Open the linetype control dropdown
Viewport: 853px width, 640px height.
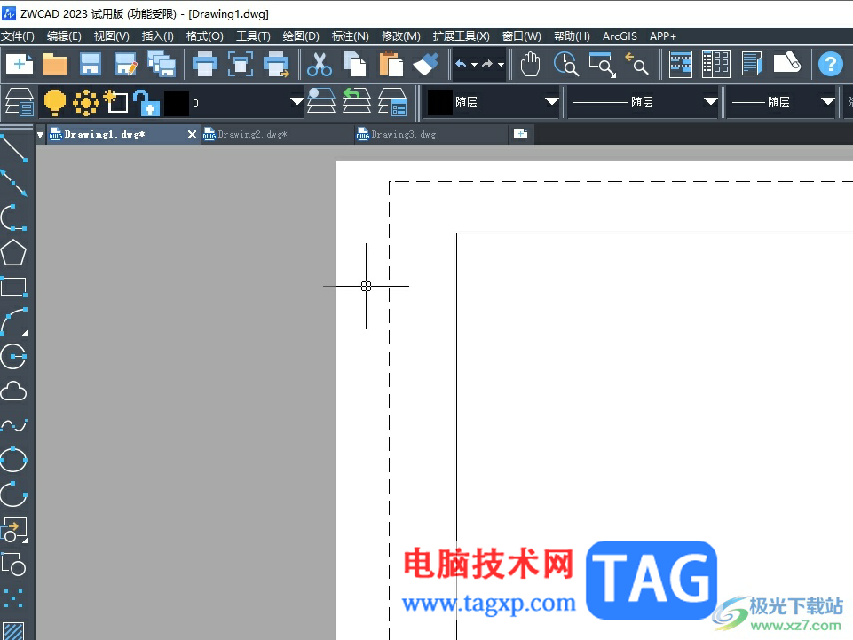pyautogui.click(x=710, y=101)
